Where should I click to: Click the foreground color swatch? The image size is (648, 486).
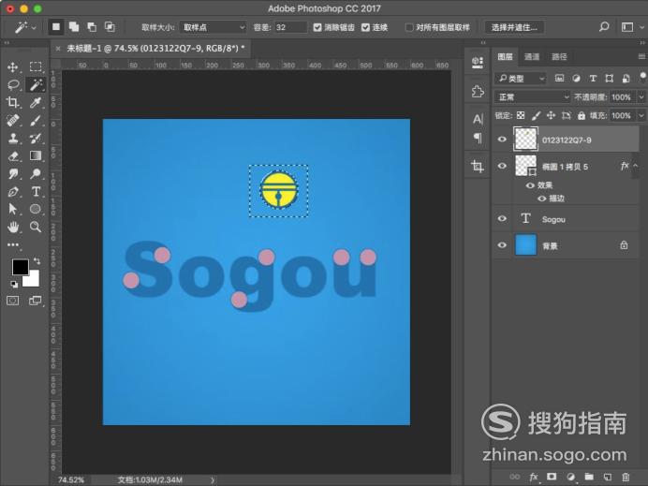point(19,267)
